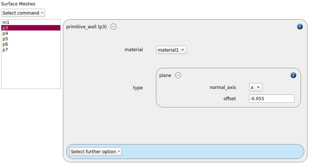Viewport: 309px width, 163px height.
Task: Select p7 in mesh list
Action: point(31,50)
